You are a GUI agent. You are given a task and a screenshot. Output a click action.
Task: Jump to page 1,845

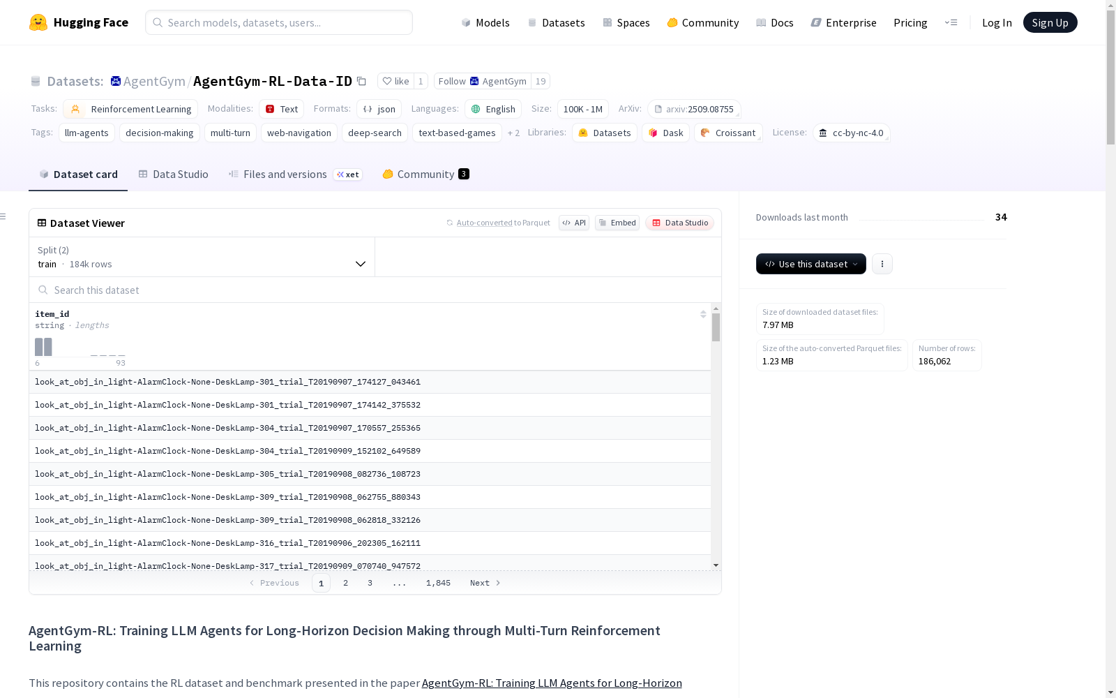pos(438,583)
